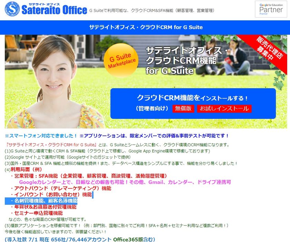This screenshot has width=290, height=242.
Task: Click the line (5)複数アプリケーションを稼働可能です！
Action: point(117,225)
